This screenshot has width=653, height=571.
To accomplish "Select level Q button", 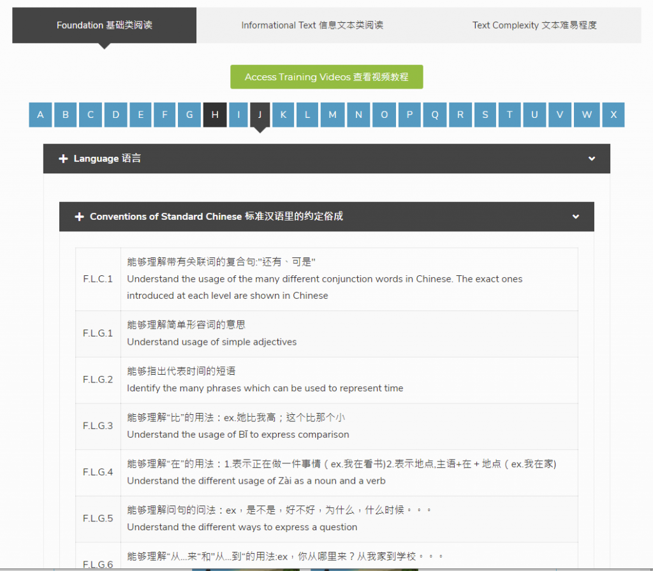I will point(435,115).
